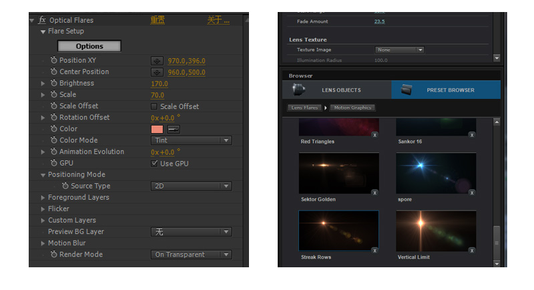The image size is (534, 290).
Task: Click the 重置 reset link
Action: pyautogui.click(x=158, y=20)
